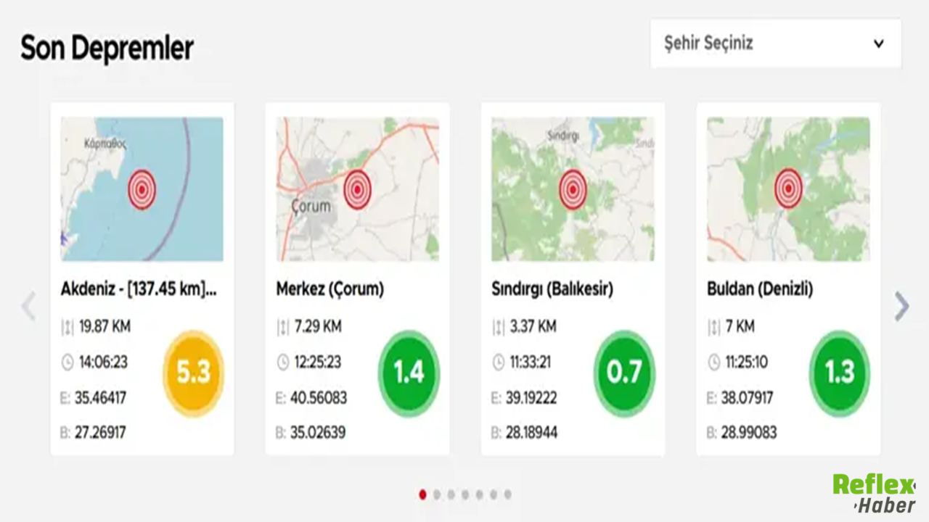Click the depth icon beside 19.87 KM

point(67,327)
